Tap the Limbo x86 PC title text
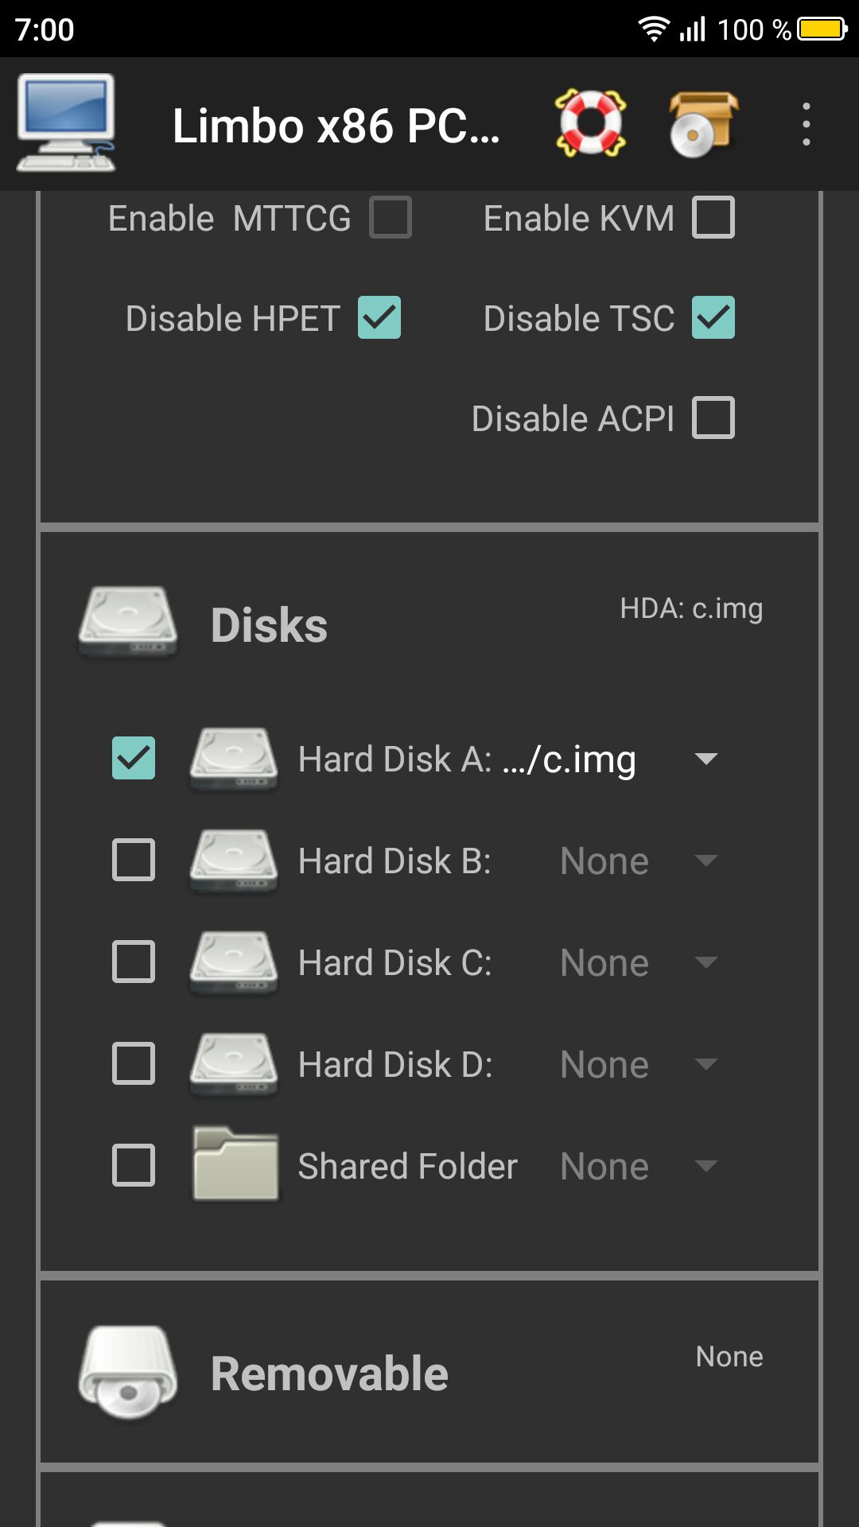The image size is (859, 1527). pos(336,126)
